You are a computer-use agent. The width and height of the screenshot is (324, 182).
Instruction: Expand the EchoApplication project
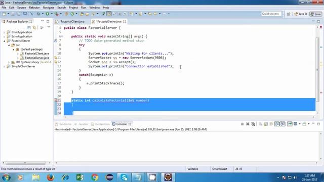tap(4, 36)
